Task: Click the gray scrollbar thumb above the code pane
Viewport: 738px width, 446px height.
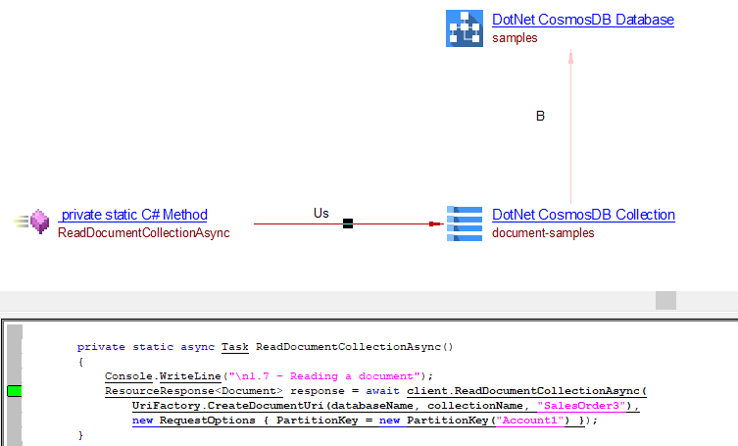Action: tap(666, 301)
